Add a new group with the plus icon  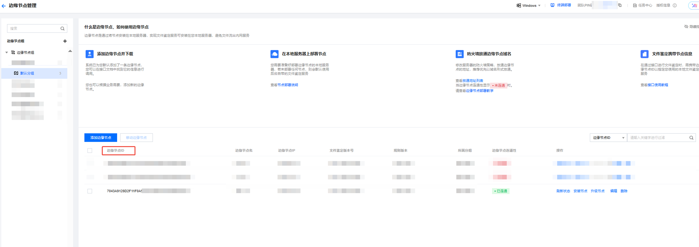pos(65,41)
